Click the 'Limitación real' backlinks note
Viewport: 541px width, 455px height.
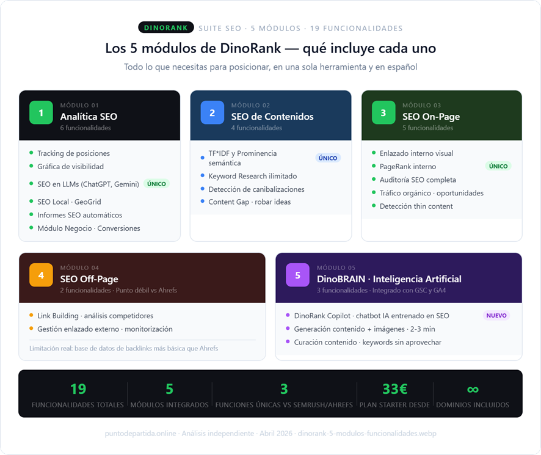click(x=123, y=348)
